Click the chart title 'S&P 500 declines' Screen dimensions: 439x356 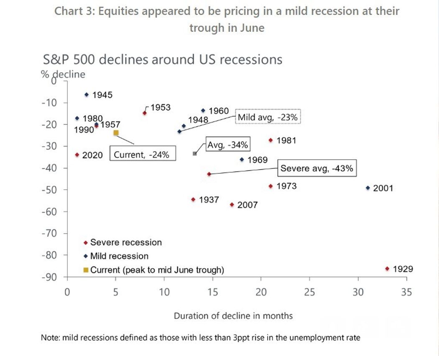coord(163,59)
